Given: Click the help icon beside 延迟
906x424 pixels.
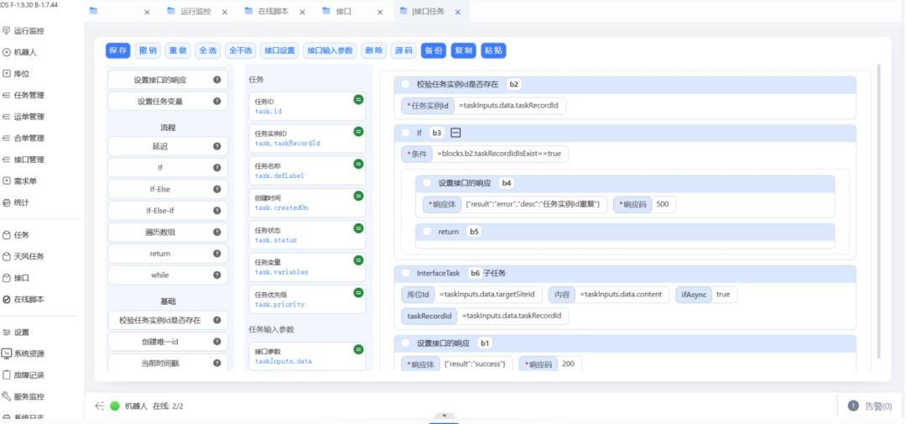Looking at the screenshot, I should point(217,146).
